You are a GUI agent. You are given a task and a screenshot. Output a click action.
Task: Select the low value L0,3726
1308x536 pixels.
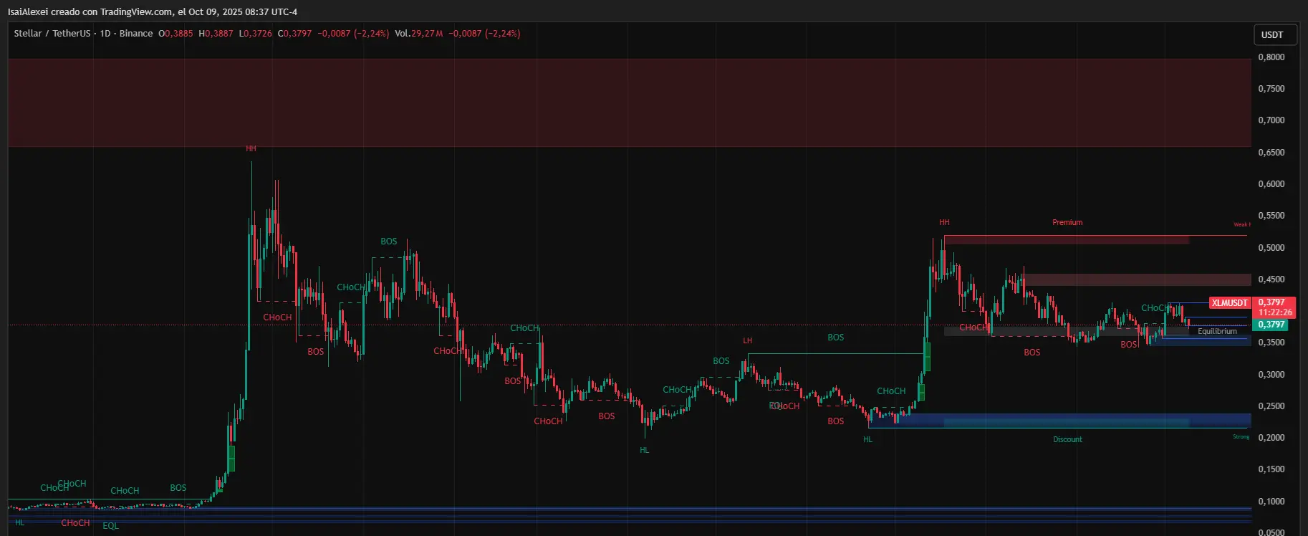pos(256,34)
